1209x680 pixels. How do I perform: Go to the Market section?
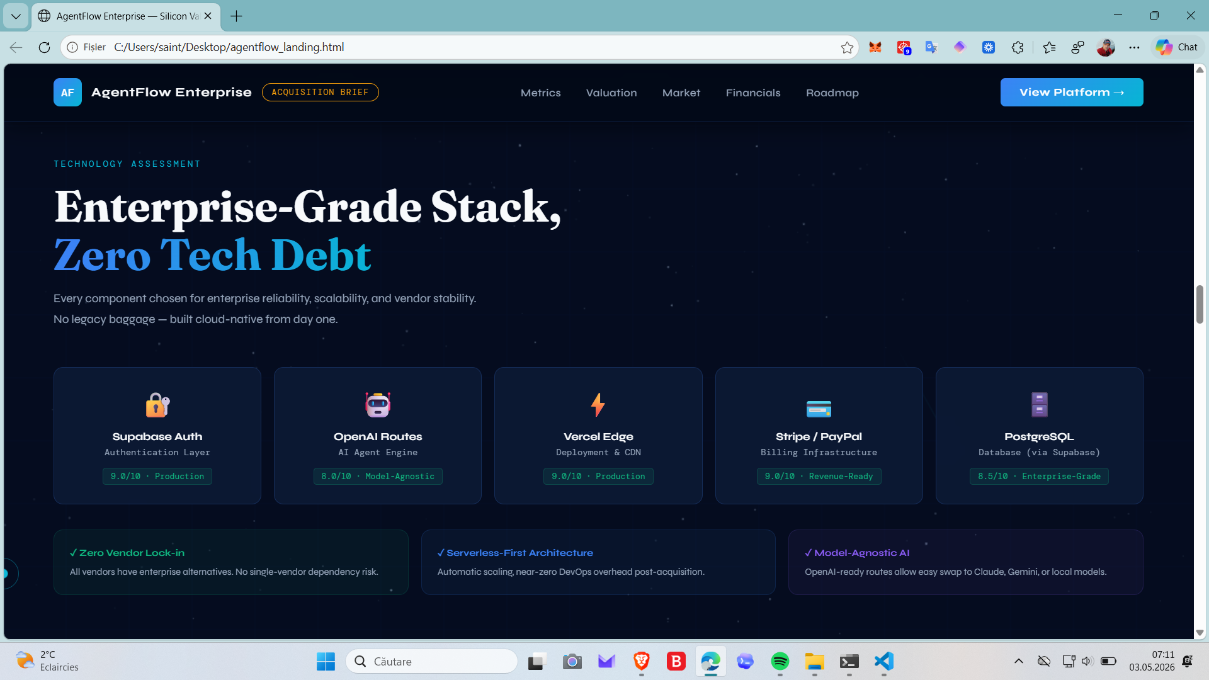tap(681, 93)
